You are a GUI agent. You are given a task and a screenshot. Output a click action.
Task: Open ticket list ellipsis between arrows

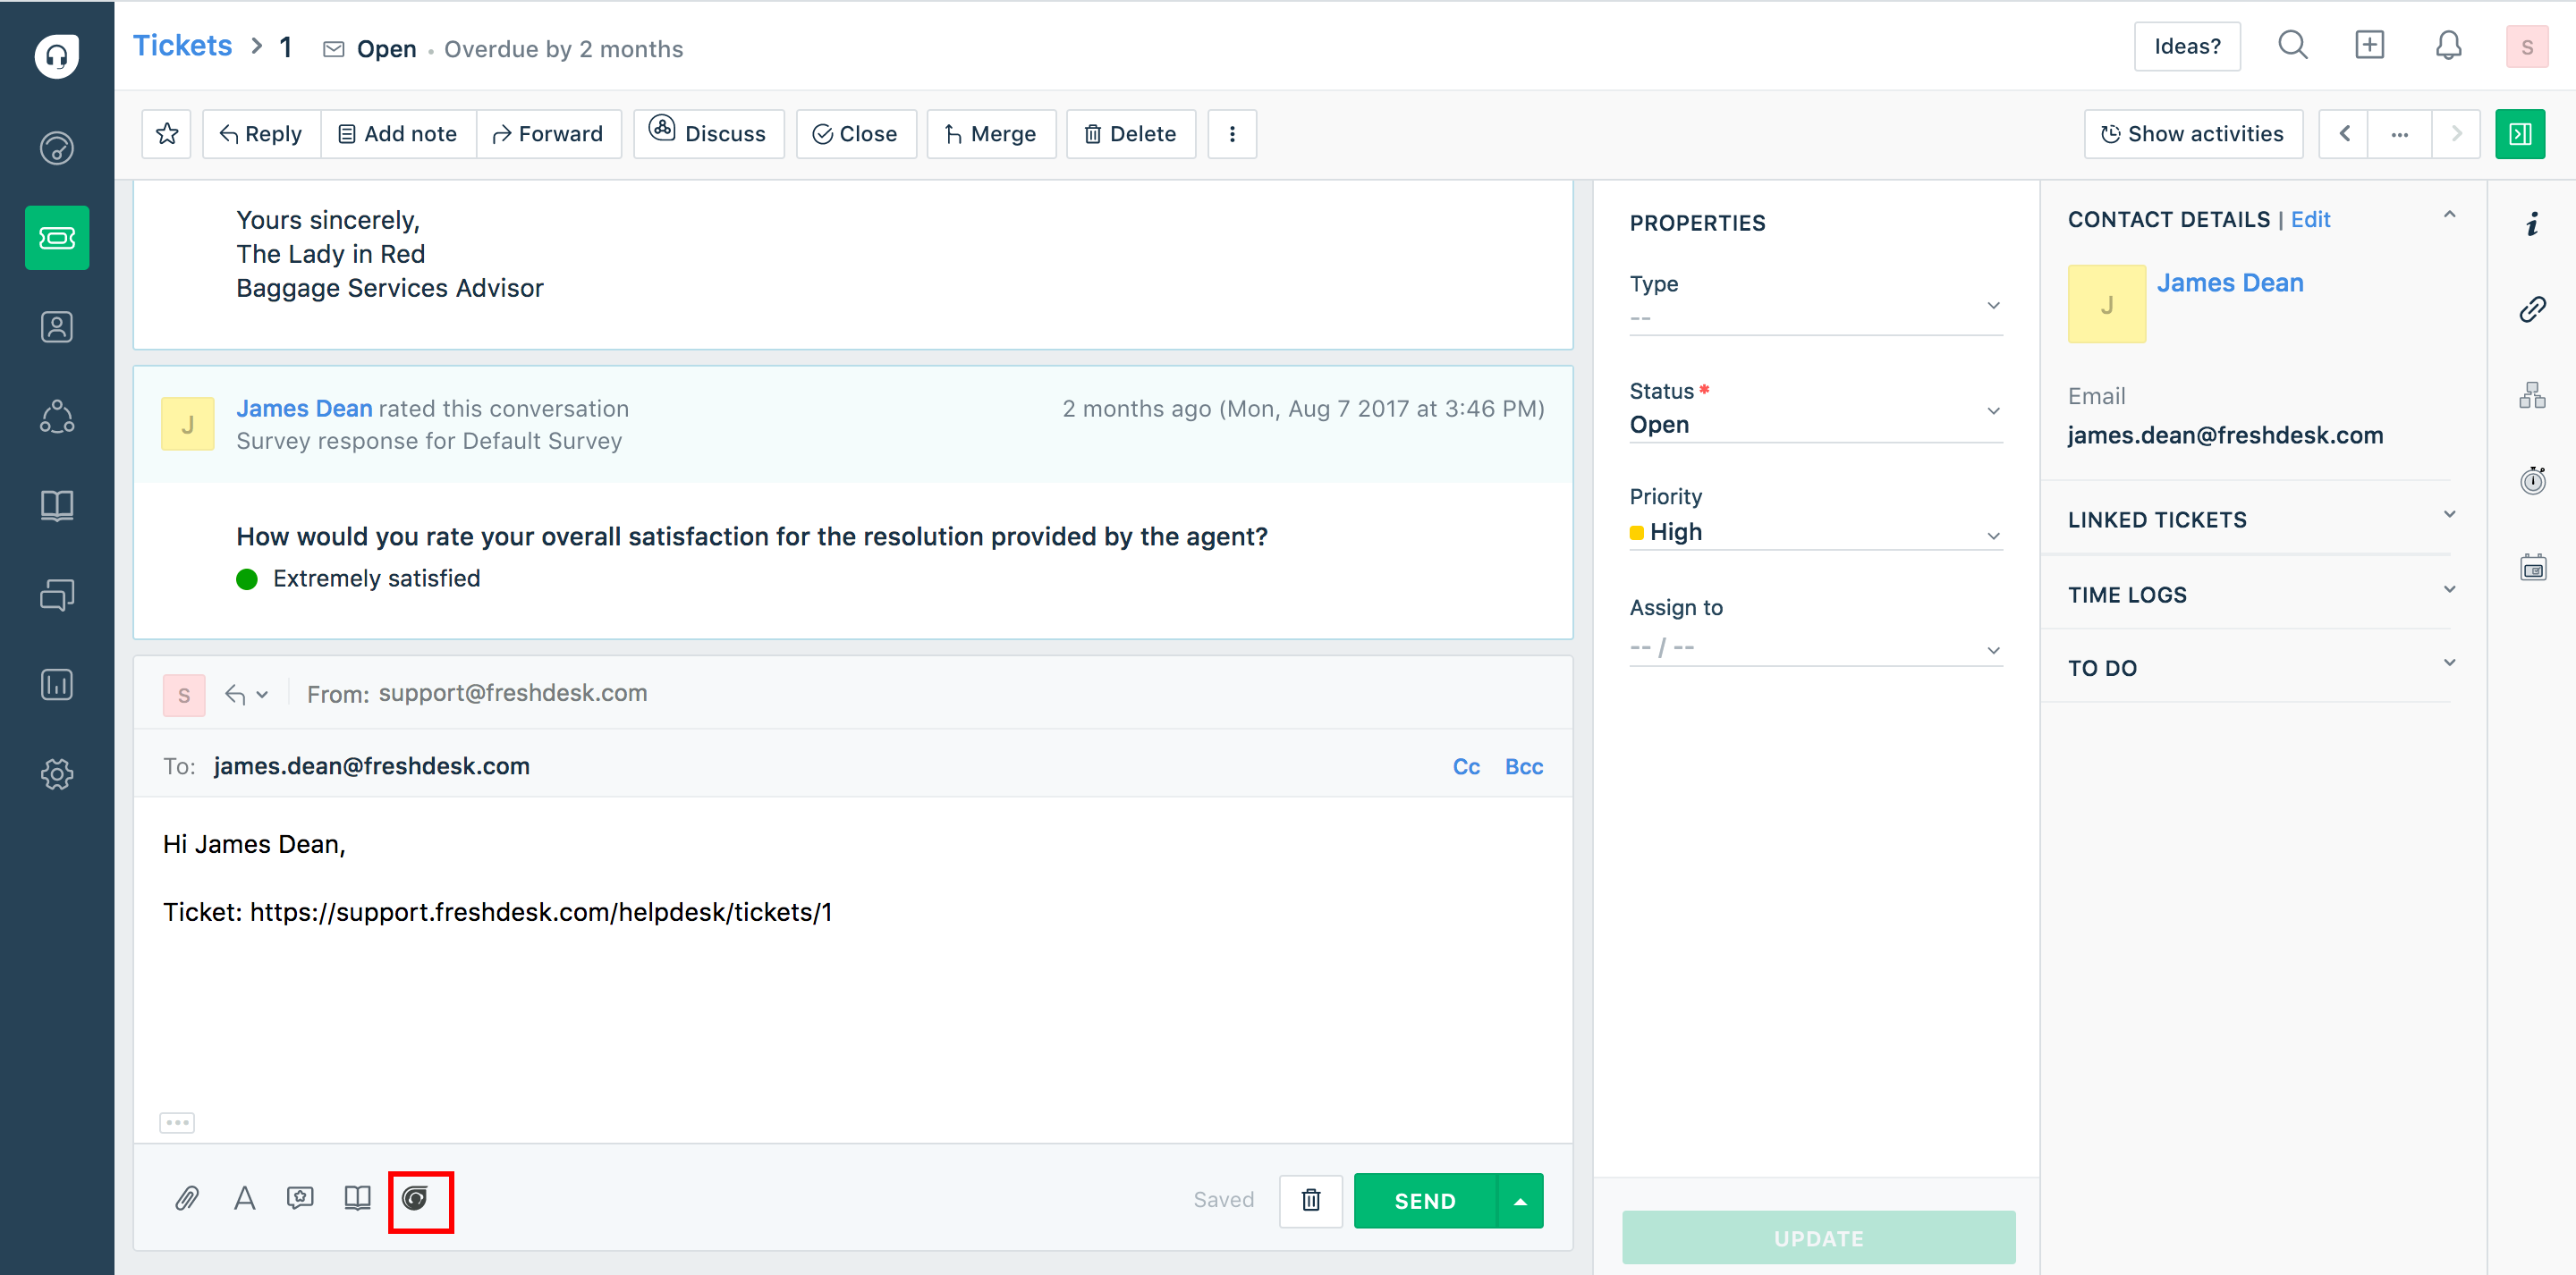[2400, 133]
